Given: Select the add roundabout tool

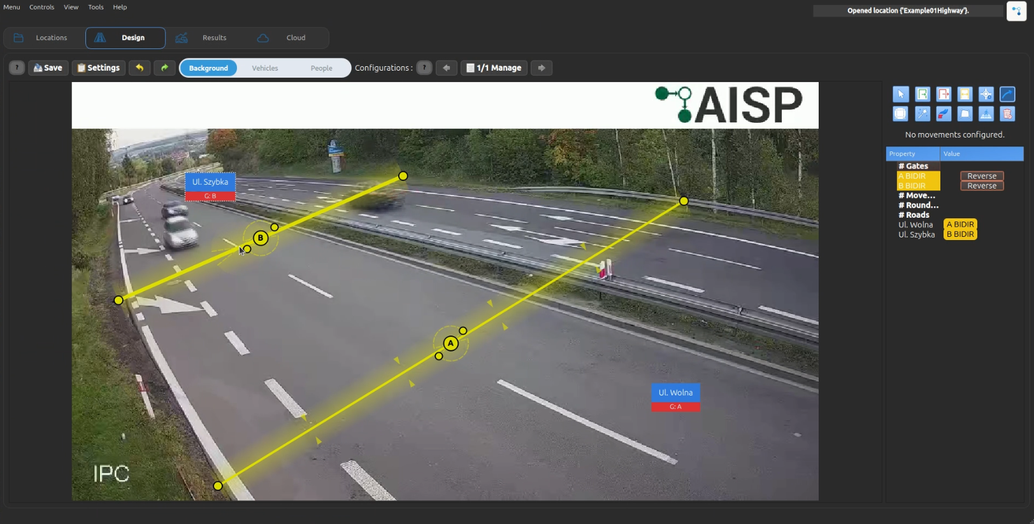Looking at the screenshot, I should click(x=986, y=94).
